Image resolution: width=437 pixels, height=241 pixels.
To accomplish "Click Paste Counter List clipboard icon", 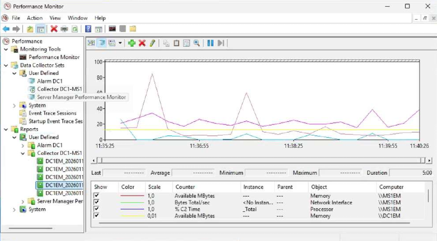I will click(176, 43).
